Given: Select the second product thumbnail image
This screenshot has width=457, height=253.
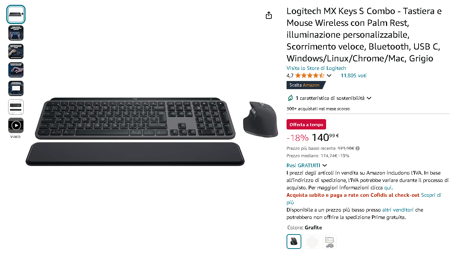Looking at the screenshot, I should click(x=16, y=33).
